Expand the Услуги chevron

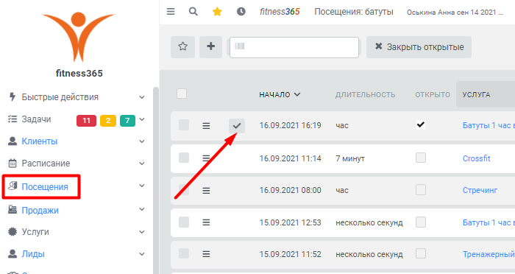[142, 232]
